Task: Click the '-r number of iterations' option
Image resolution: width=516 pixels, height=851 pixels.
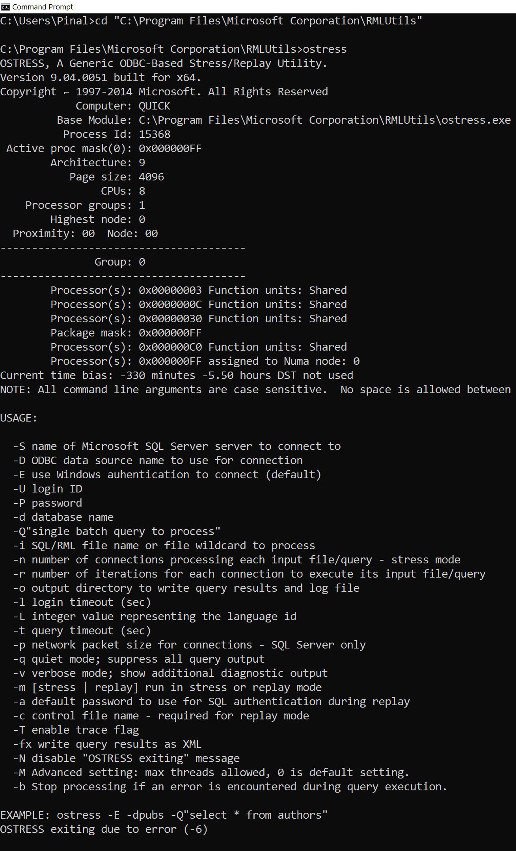Action: (249, 574)
